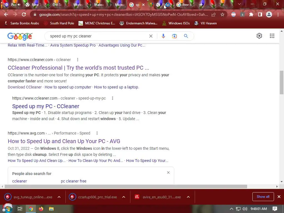Open CCleaner Professional result title

coord(78,68)
